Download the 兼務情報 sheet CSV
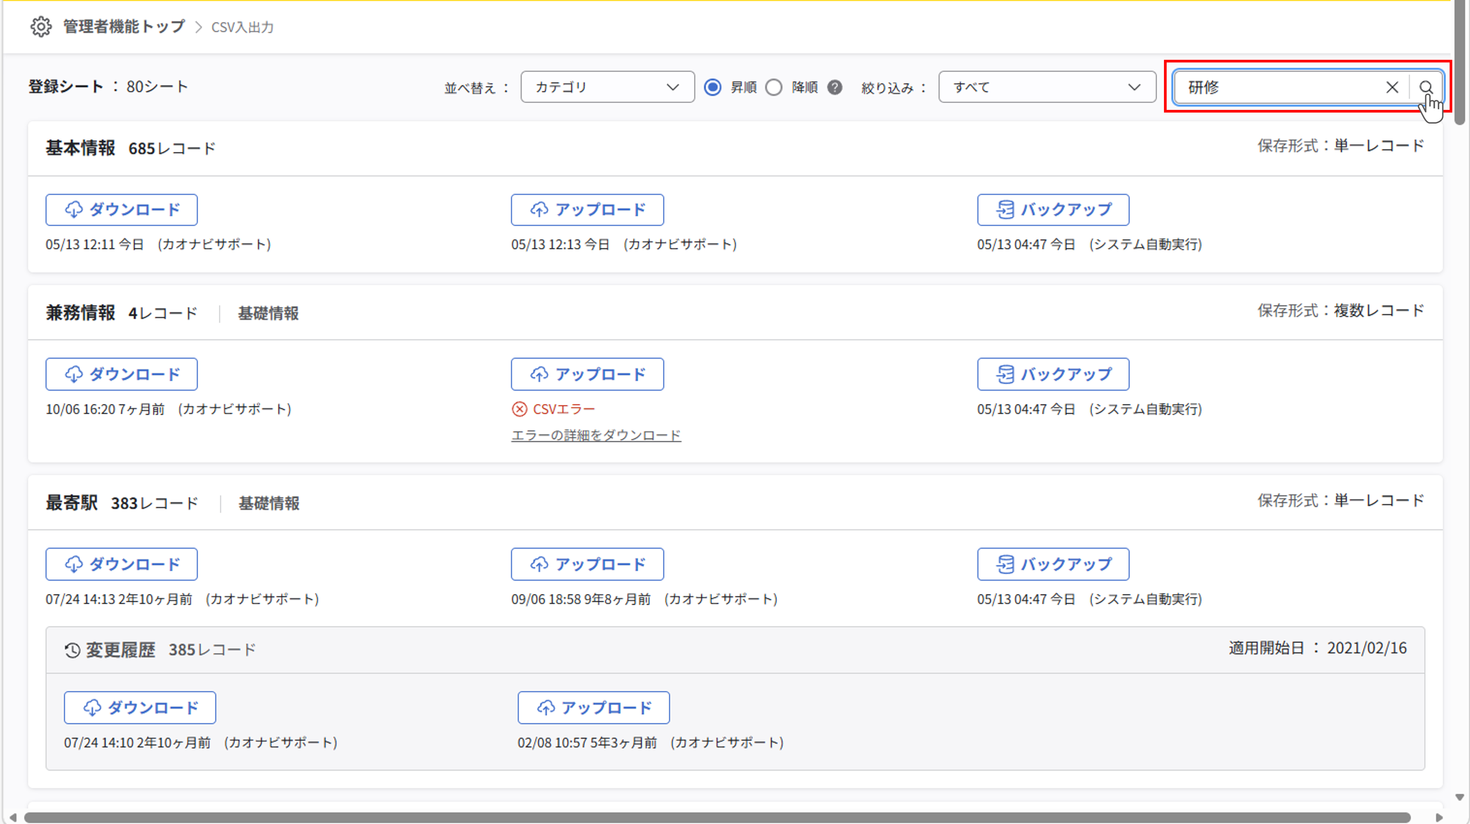 tap(122, 374)
